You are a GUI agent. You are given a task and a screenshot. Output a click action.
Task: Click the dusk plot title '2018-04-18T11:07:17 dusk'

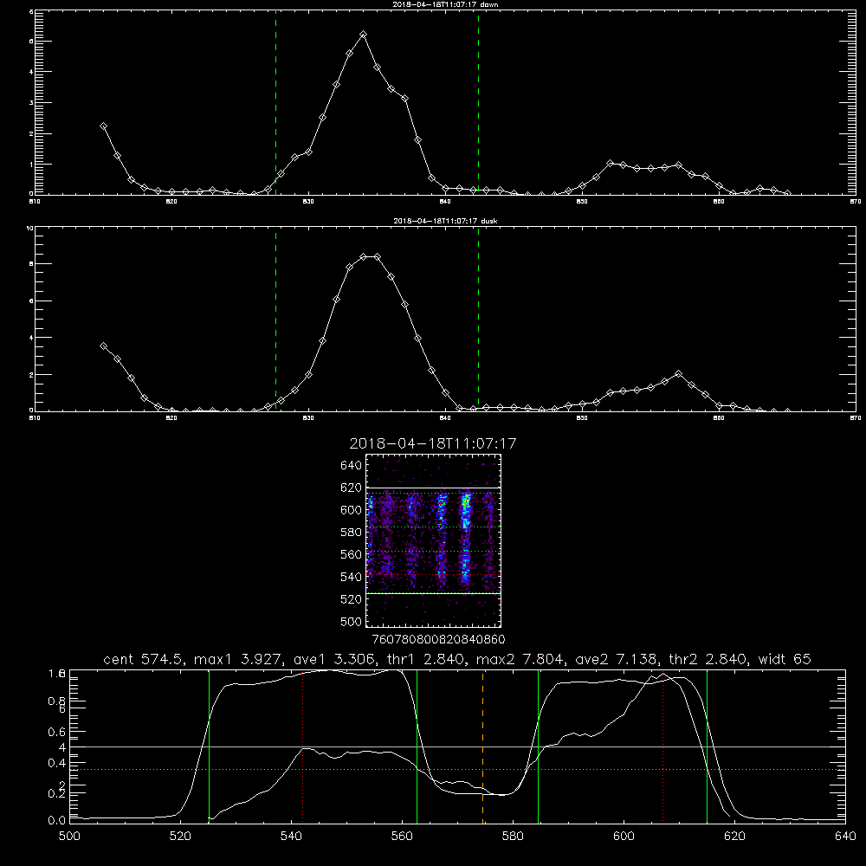coord(445,221)
